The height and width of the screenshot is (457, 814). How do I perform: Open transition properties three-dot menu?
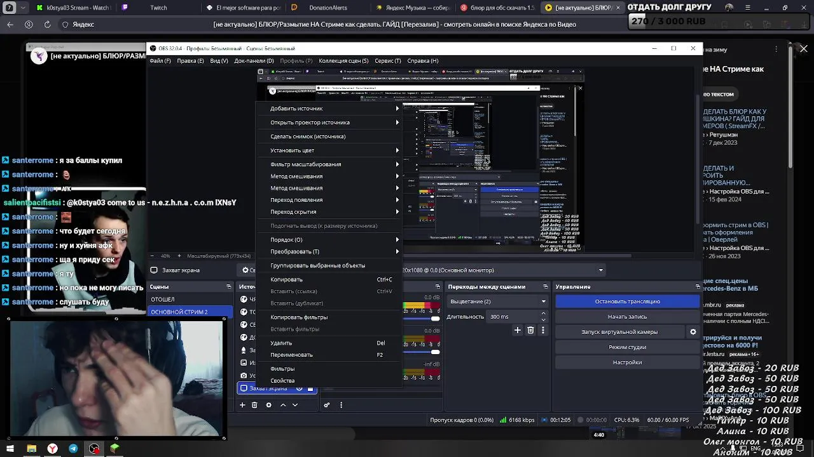coord(542,330)
